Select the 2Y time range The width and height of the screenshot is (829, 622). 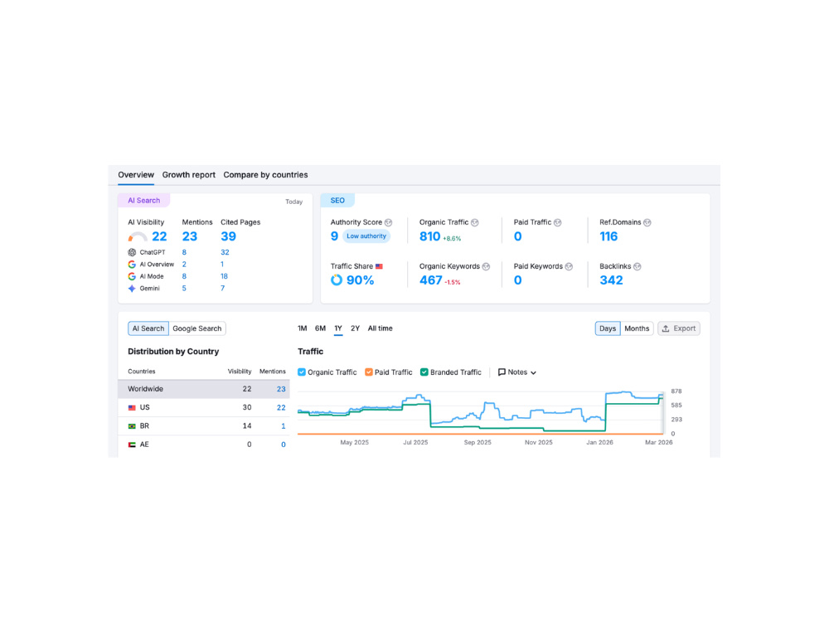[x=356, y=328]
